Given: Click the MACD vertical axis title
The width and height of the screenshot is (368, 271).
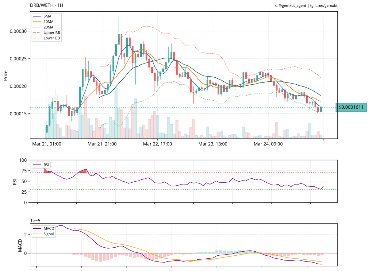Looking at the screenshot, I should coord(20,245).
